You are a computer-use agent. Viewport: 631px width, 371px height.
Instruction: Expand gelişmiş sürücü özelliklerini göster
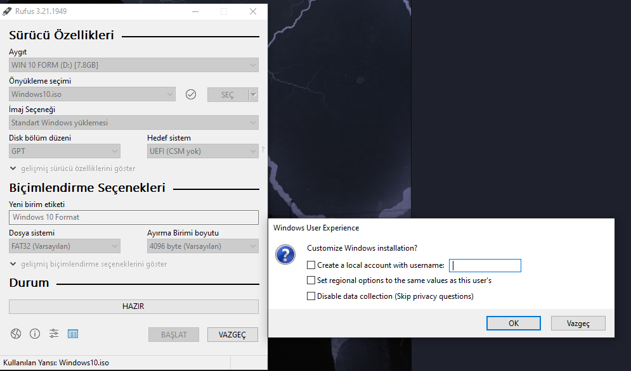73,168
